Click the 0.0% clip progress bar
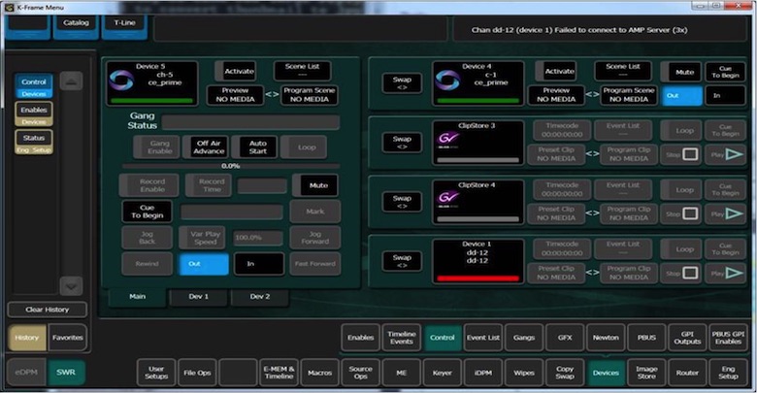This screenshot has height=393, width=757. (x=230, y=166)
